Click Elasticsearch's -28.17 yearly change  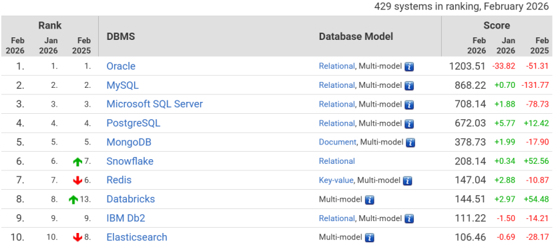(x=537, y=238)
